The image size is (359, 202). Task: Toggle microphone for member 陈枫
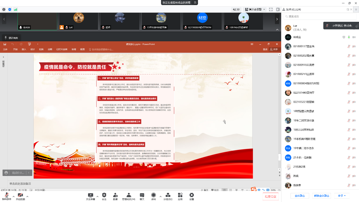[x=349, y=176]
